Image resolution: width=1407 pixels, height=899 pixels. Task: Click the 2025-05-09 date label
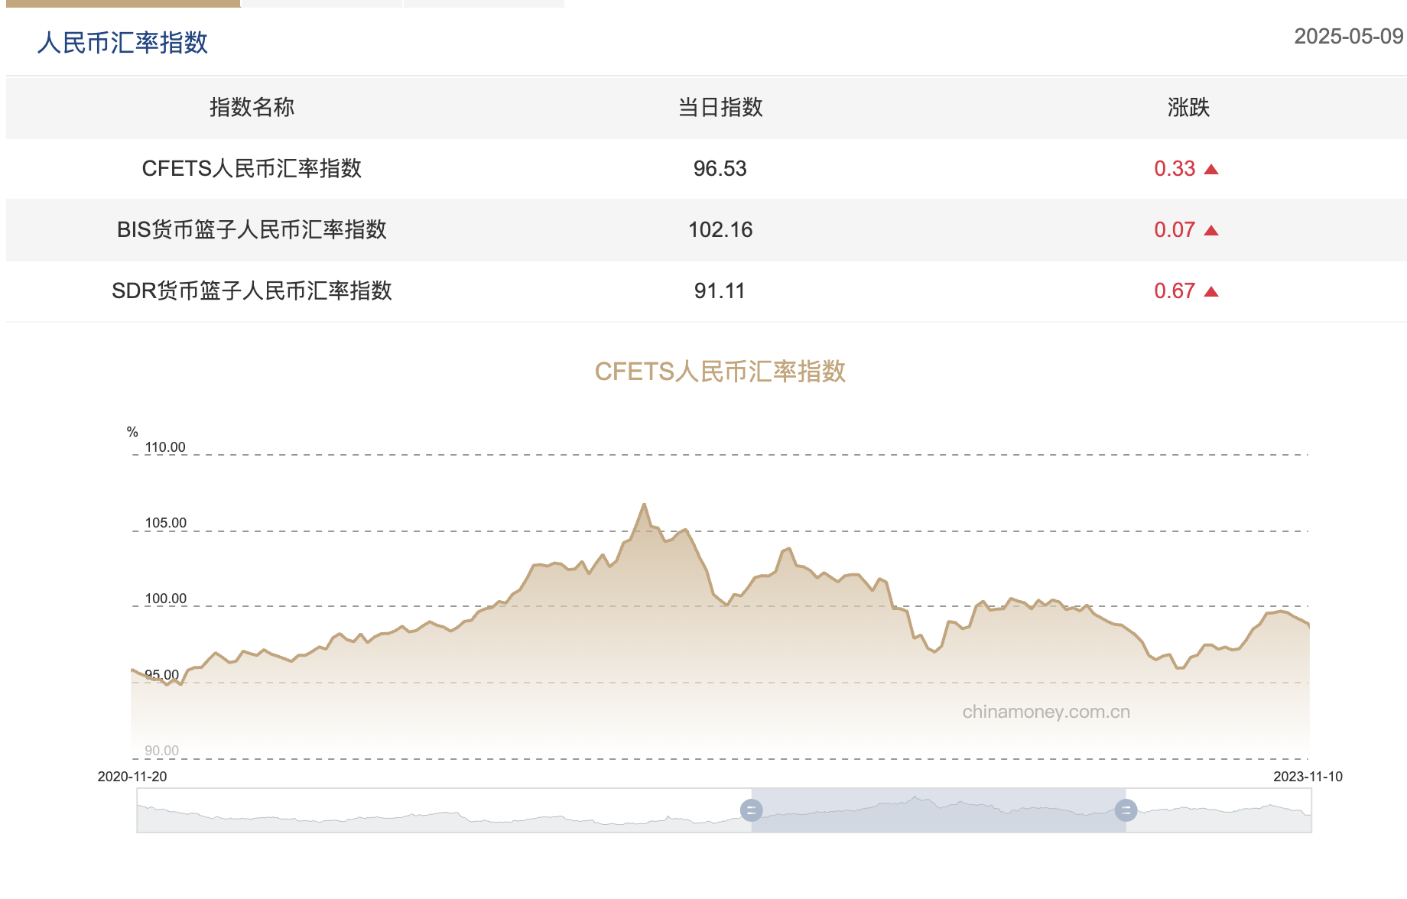click(x=1348, y=37)
